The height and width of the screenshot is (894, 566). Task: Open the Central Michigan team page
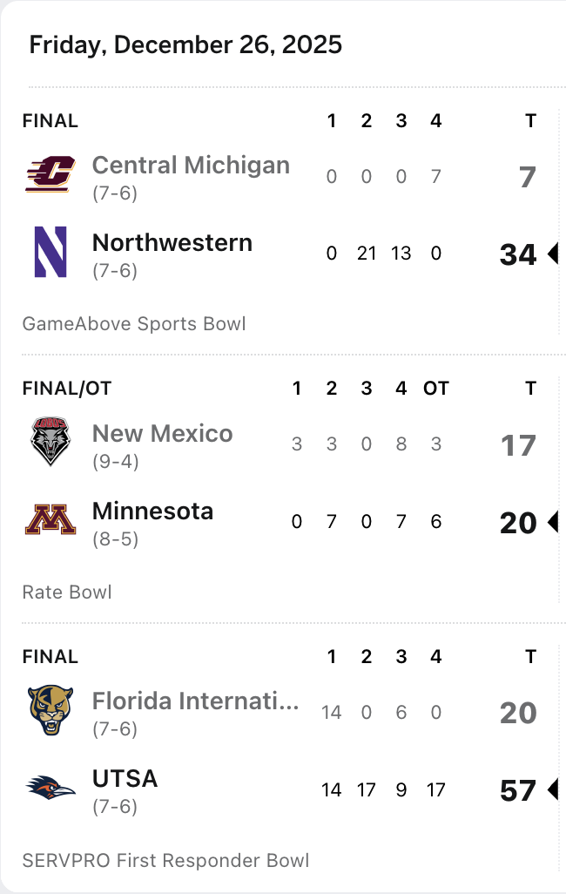191,165
